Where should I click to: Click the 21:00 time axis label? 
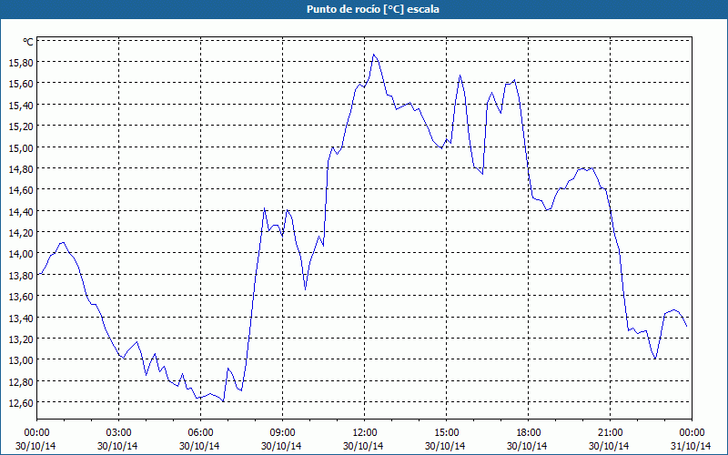click(610, 433)
